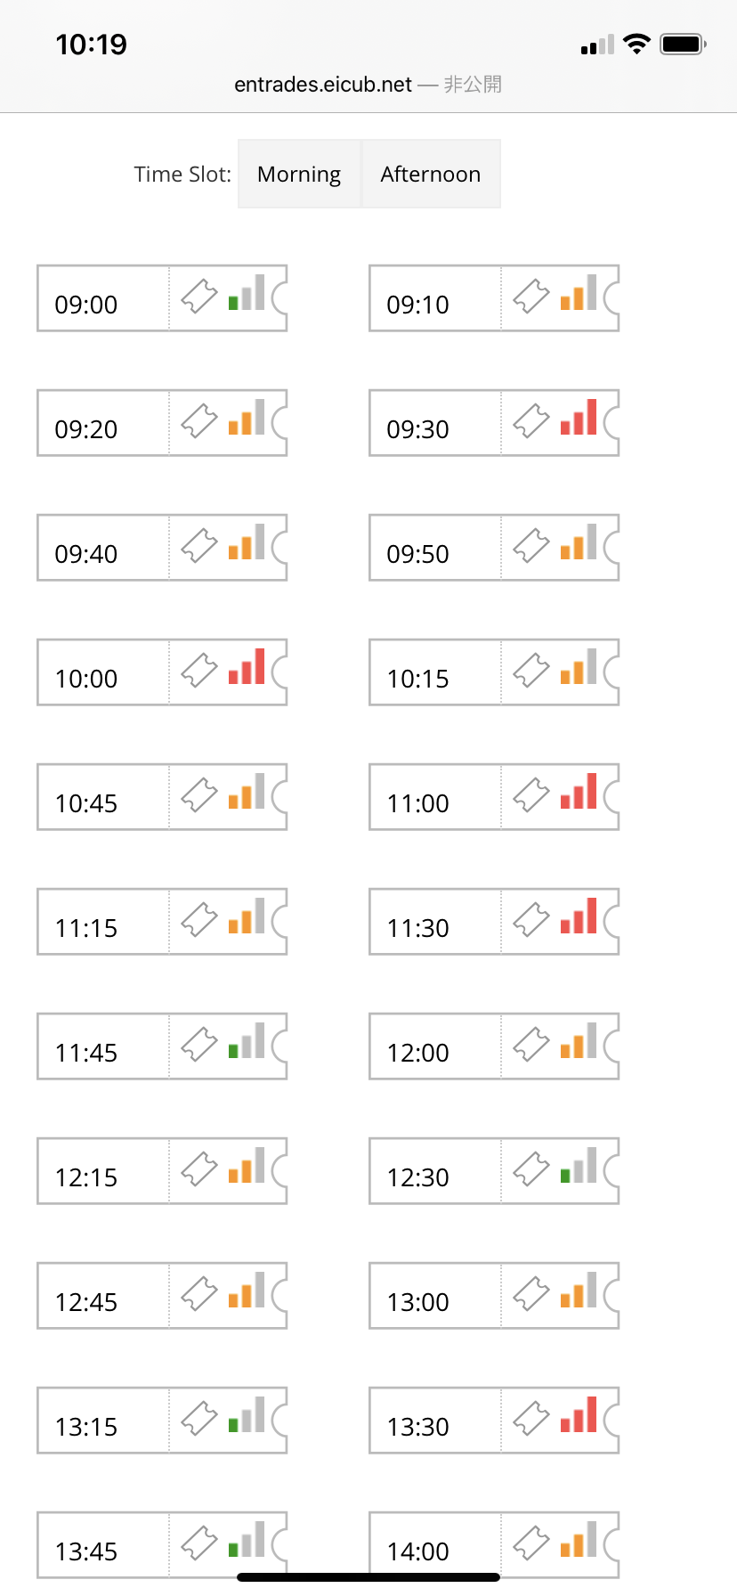This screenshot has width=737, height=1596.
Task: Click the red availability bars for 10:00
Action: [x=247, y=666]
